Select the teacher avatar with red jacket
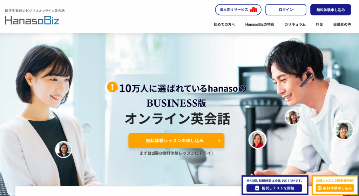Image resolution: width=359 pixels, height=196 pixels. point(257,140)
